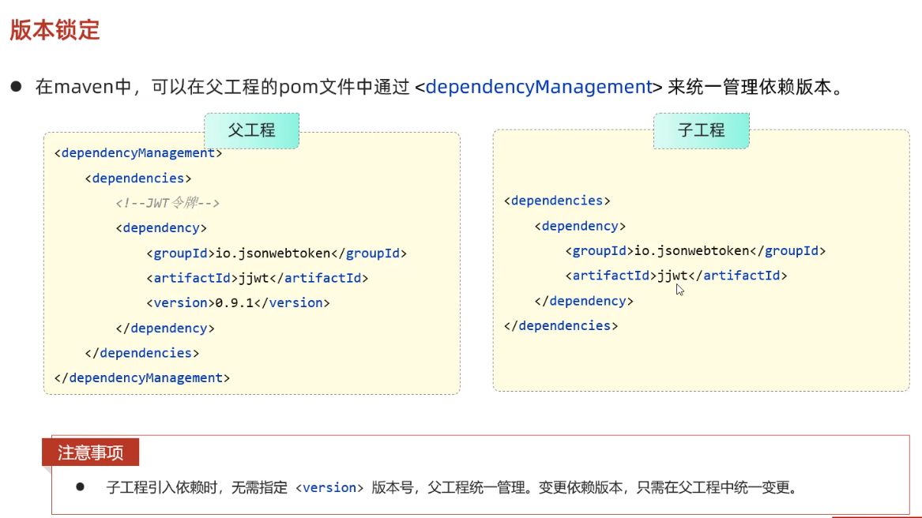Click the closing dependencyManagement tag in 父工程
The height and width of the screenshot is (518, 922).
click(x=142, y=378)
